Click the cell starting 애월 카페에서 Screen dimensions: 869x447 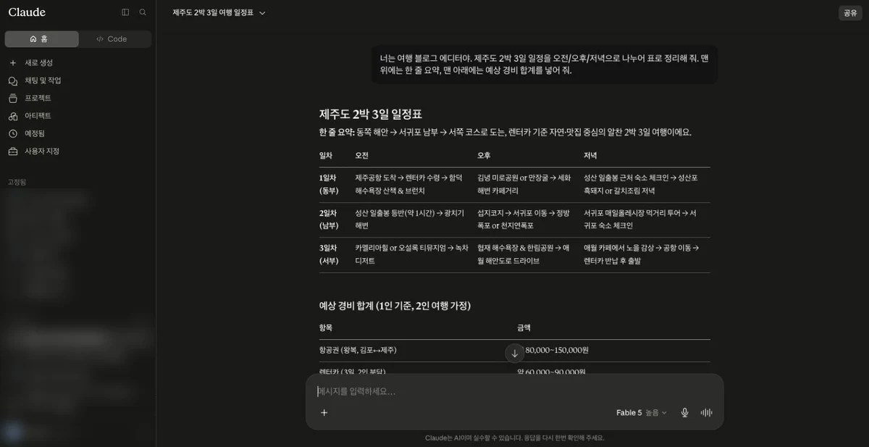(642, 254)
